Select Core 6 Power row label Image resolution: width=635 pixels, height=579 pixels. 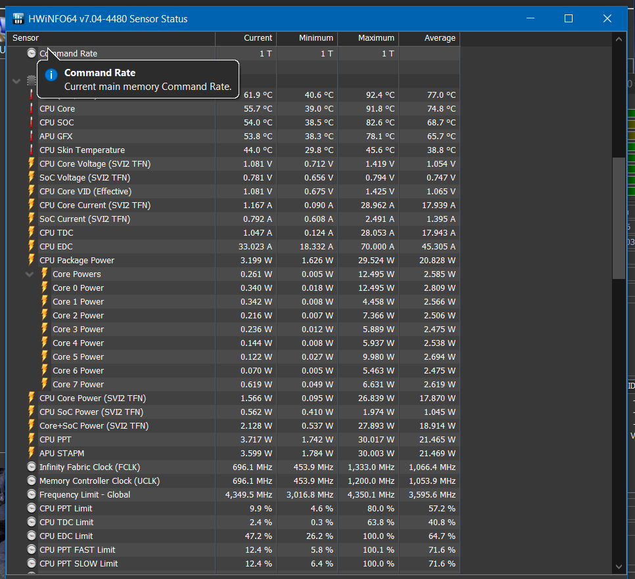(78, 370)
